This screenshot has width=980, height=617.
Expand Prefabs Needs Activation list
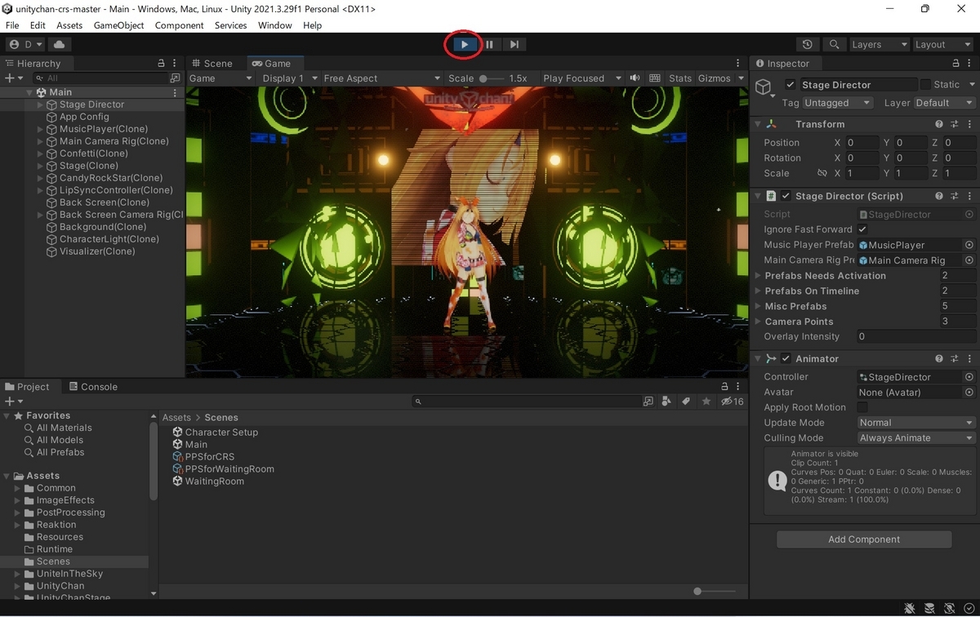(x=758, y=276)
